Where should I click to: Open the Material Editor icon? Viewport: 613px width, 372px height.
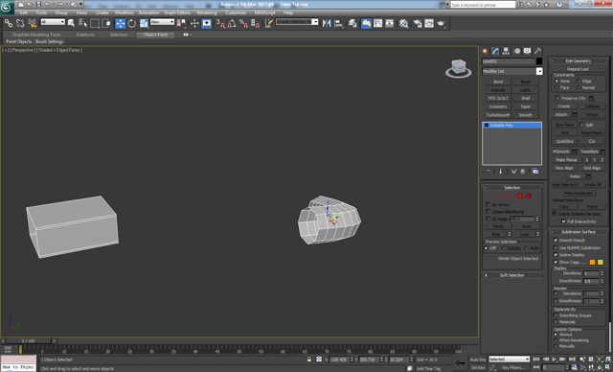[x=404, y=23]
